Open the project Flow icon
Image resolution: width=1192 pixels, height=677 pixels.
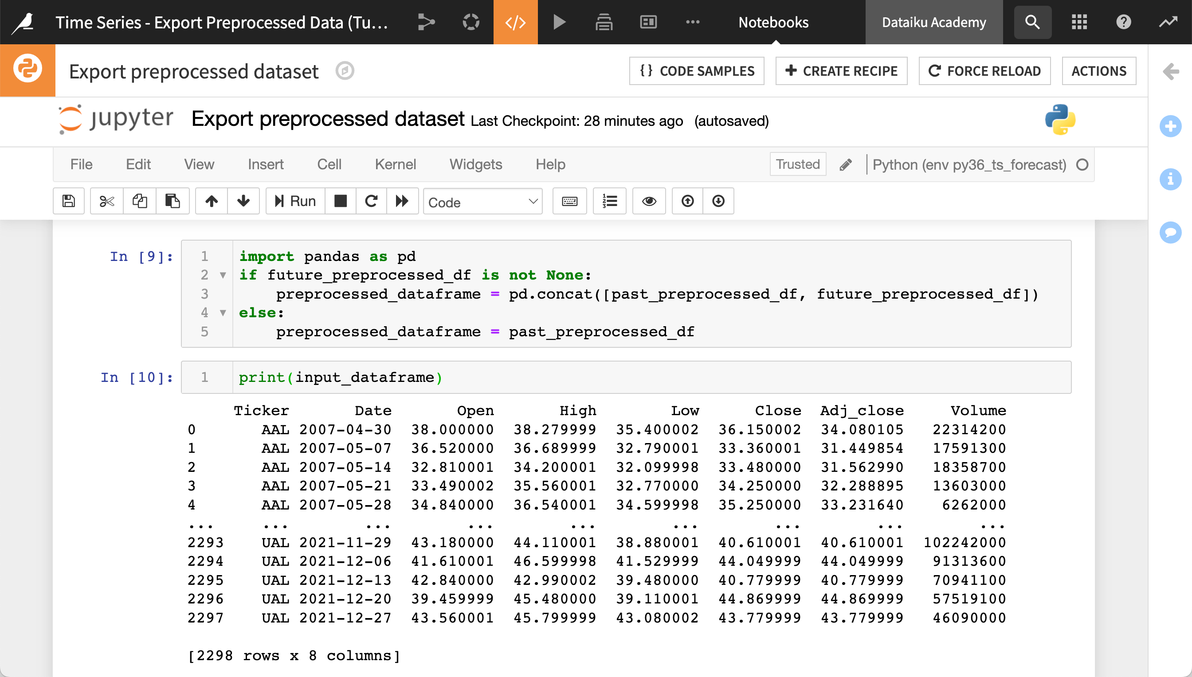(426, 22)
